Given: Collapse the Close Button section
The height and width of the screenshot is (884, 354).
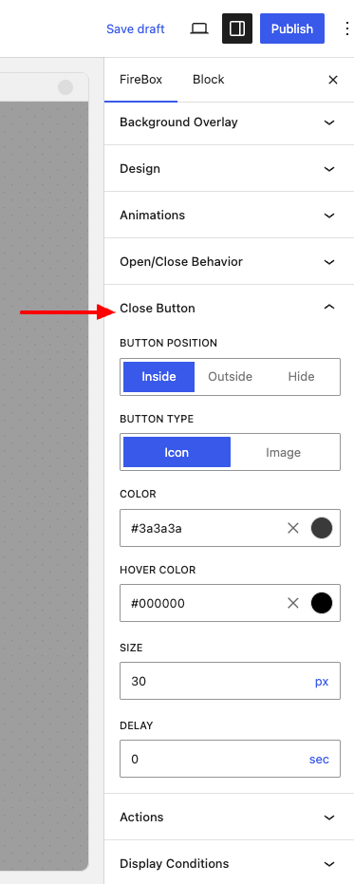Looking at the screenshot, I should [x=230, y=309].
